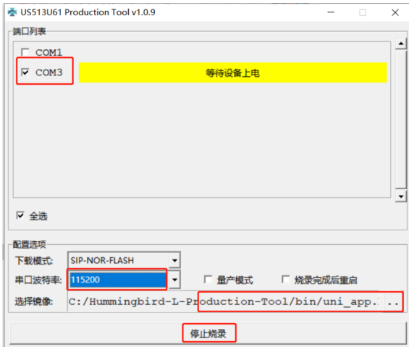Screen dimensions: 409x347
Task: Toggle the 全选 select-all checkbox
Action: 20,215
